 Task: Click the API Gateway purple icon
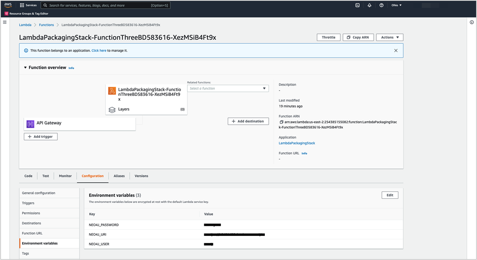(30, 123)
